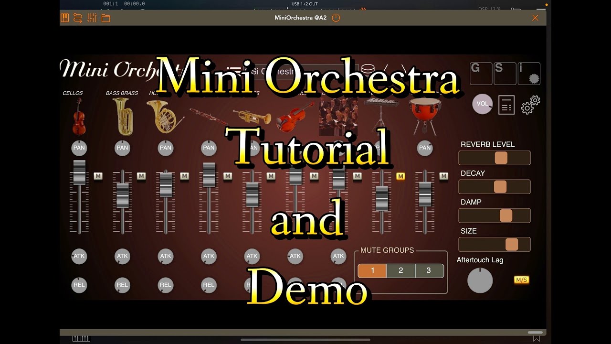The height and width of the screenshot is (344, 611).
Task: Click the PAN knob above Cellos fader
Action: click(79, 148)
